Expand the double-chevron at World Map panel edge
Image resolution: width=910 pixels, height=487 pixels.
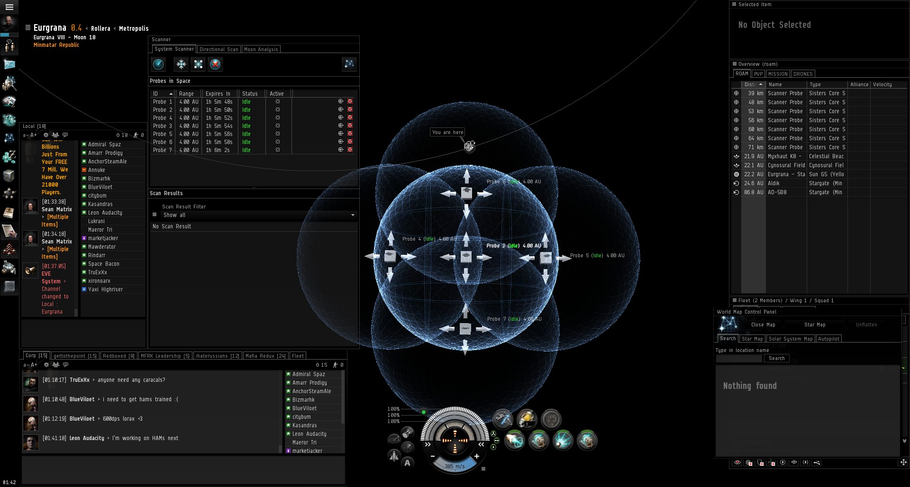pos(904,441)
